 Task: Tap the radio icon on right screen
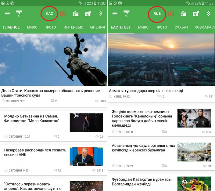click(183, 14)
